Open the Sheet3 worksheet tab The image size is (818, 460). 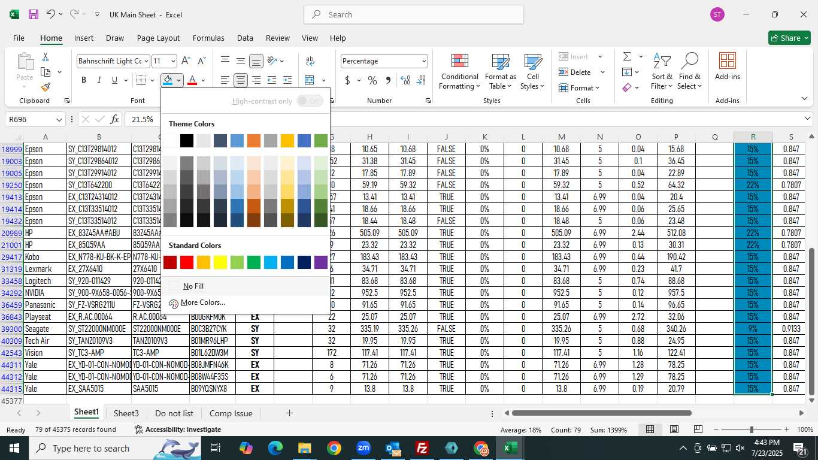pos(126,413)
